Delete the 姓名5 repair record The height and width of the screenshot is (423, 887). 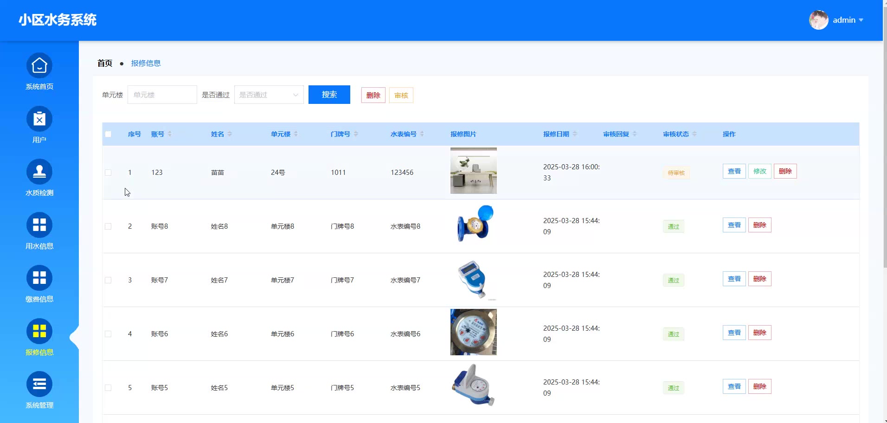[760, 386]
